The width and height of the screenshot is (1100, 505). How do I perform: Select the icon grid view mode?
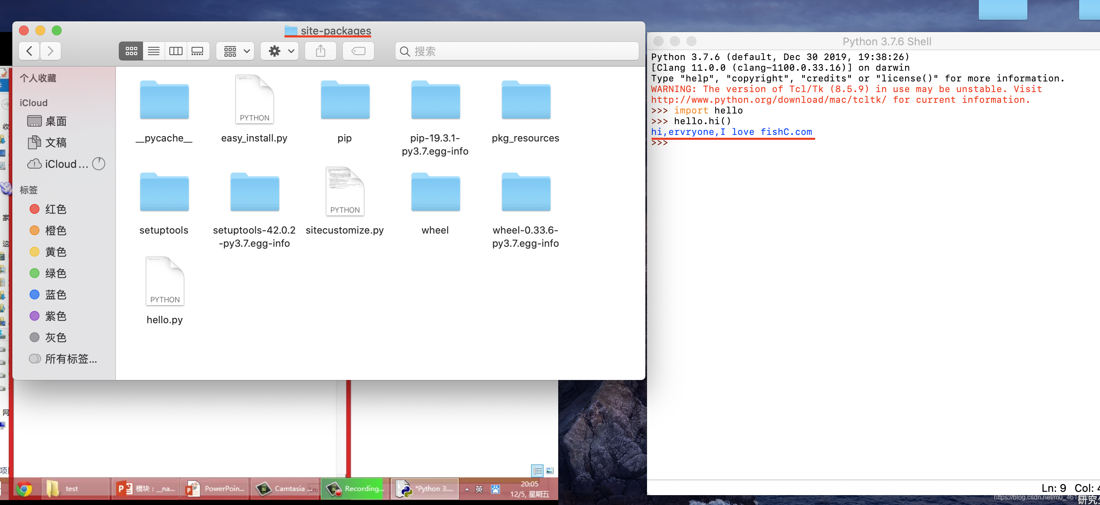[x=131, y=51]
